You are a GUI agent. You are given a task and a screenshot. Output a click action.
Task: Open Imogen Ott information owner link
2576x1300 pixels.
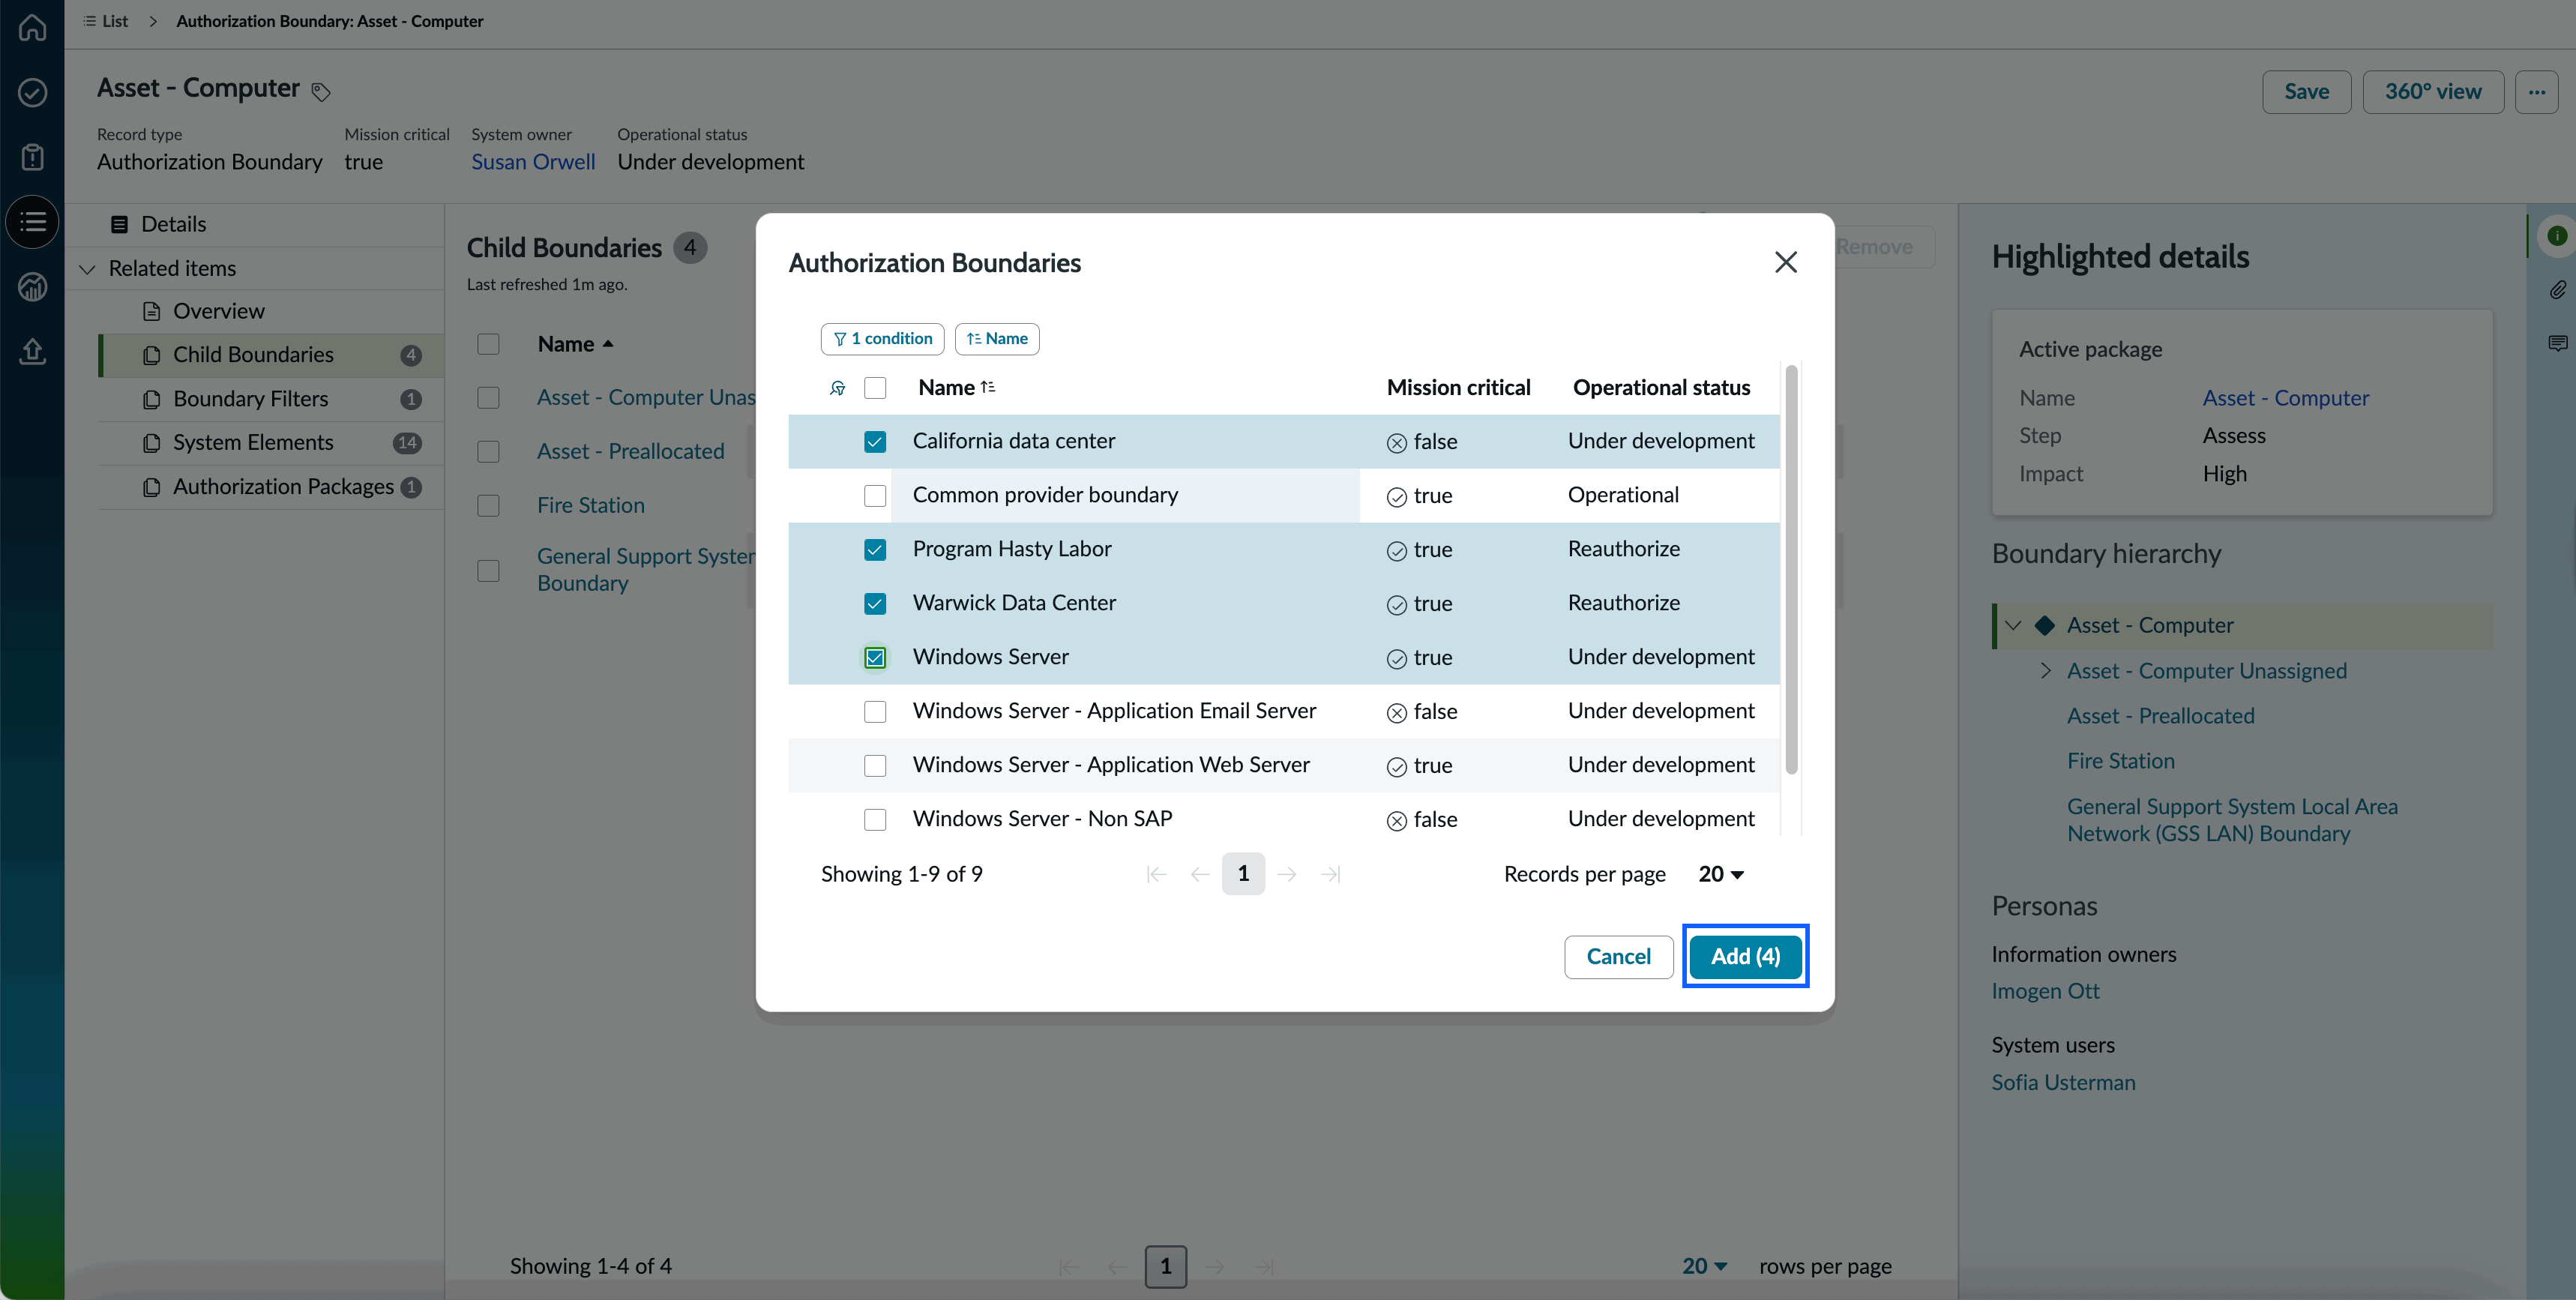click(x=2045, y=991)
